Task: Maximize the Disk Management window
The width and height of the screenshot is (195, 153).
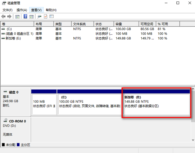Action: click(x=178, y=3)
